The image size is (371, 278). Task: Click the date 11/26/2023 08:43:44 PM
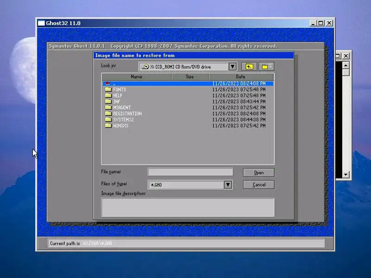click(239, 101)
